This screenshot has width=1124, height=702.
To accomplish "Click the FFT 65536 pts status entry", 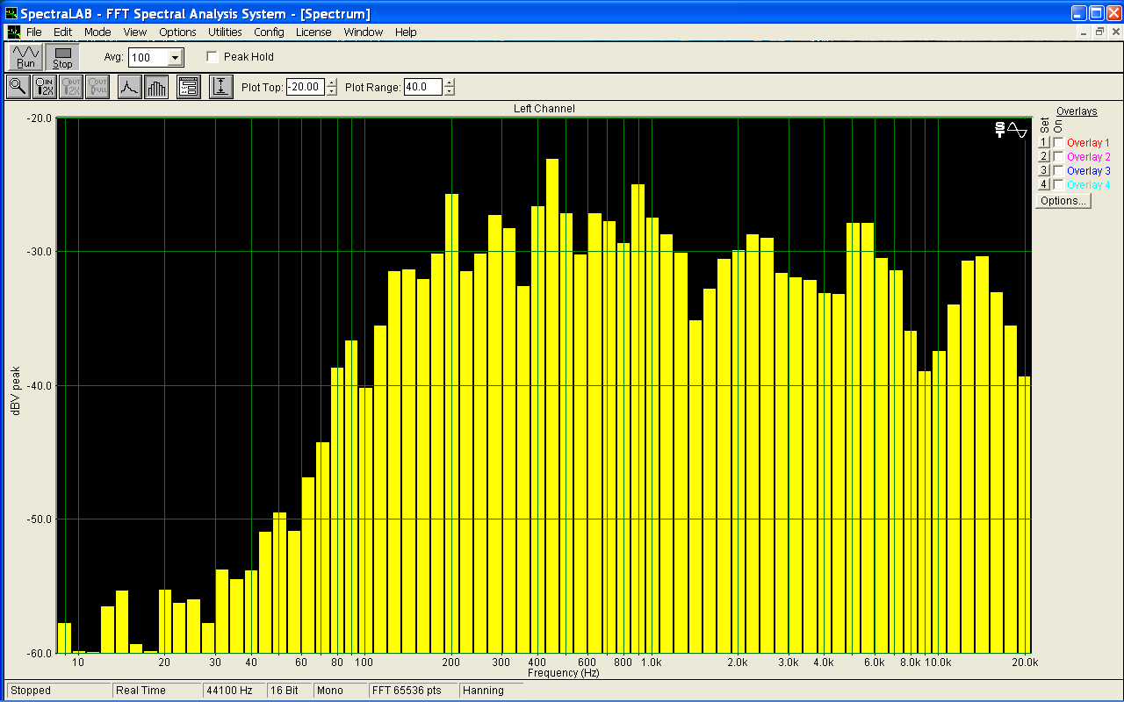I will [413, 691].
